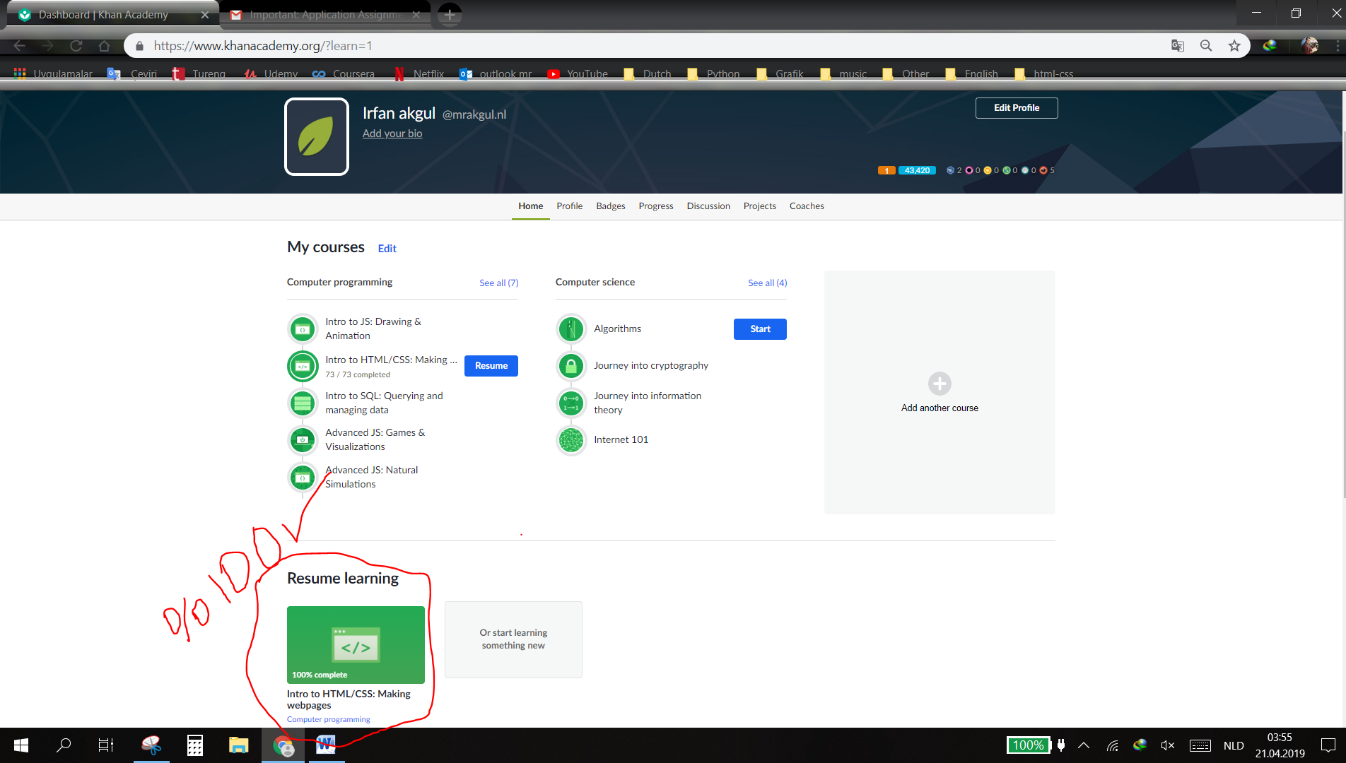Open a new browser tab
This screenshot has width=1346, height=763.
450,14
